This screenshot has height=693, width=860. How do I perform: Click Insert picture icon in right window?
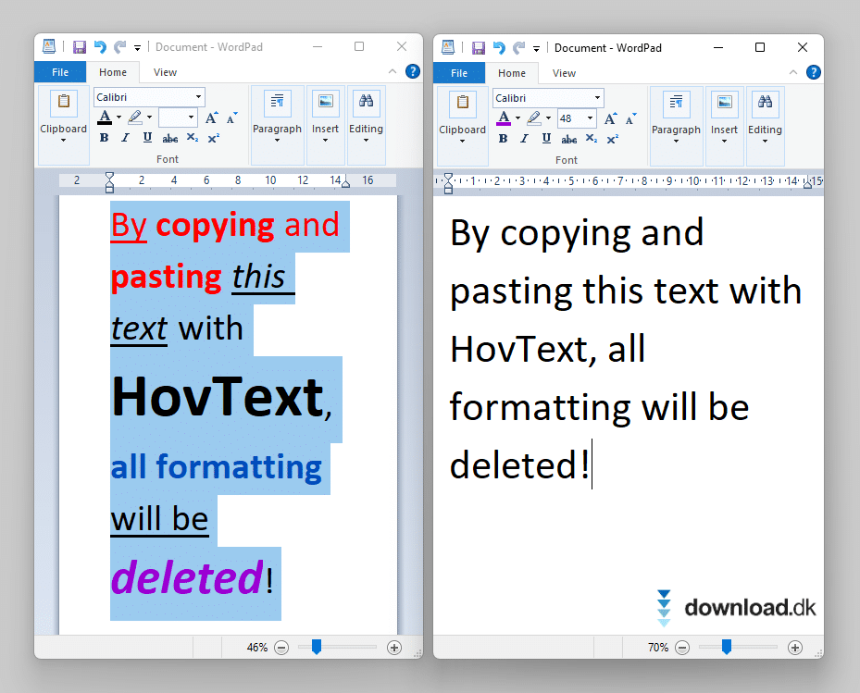tap(724, 104)
